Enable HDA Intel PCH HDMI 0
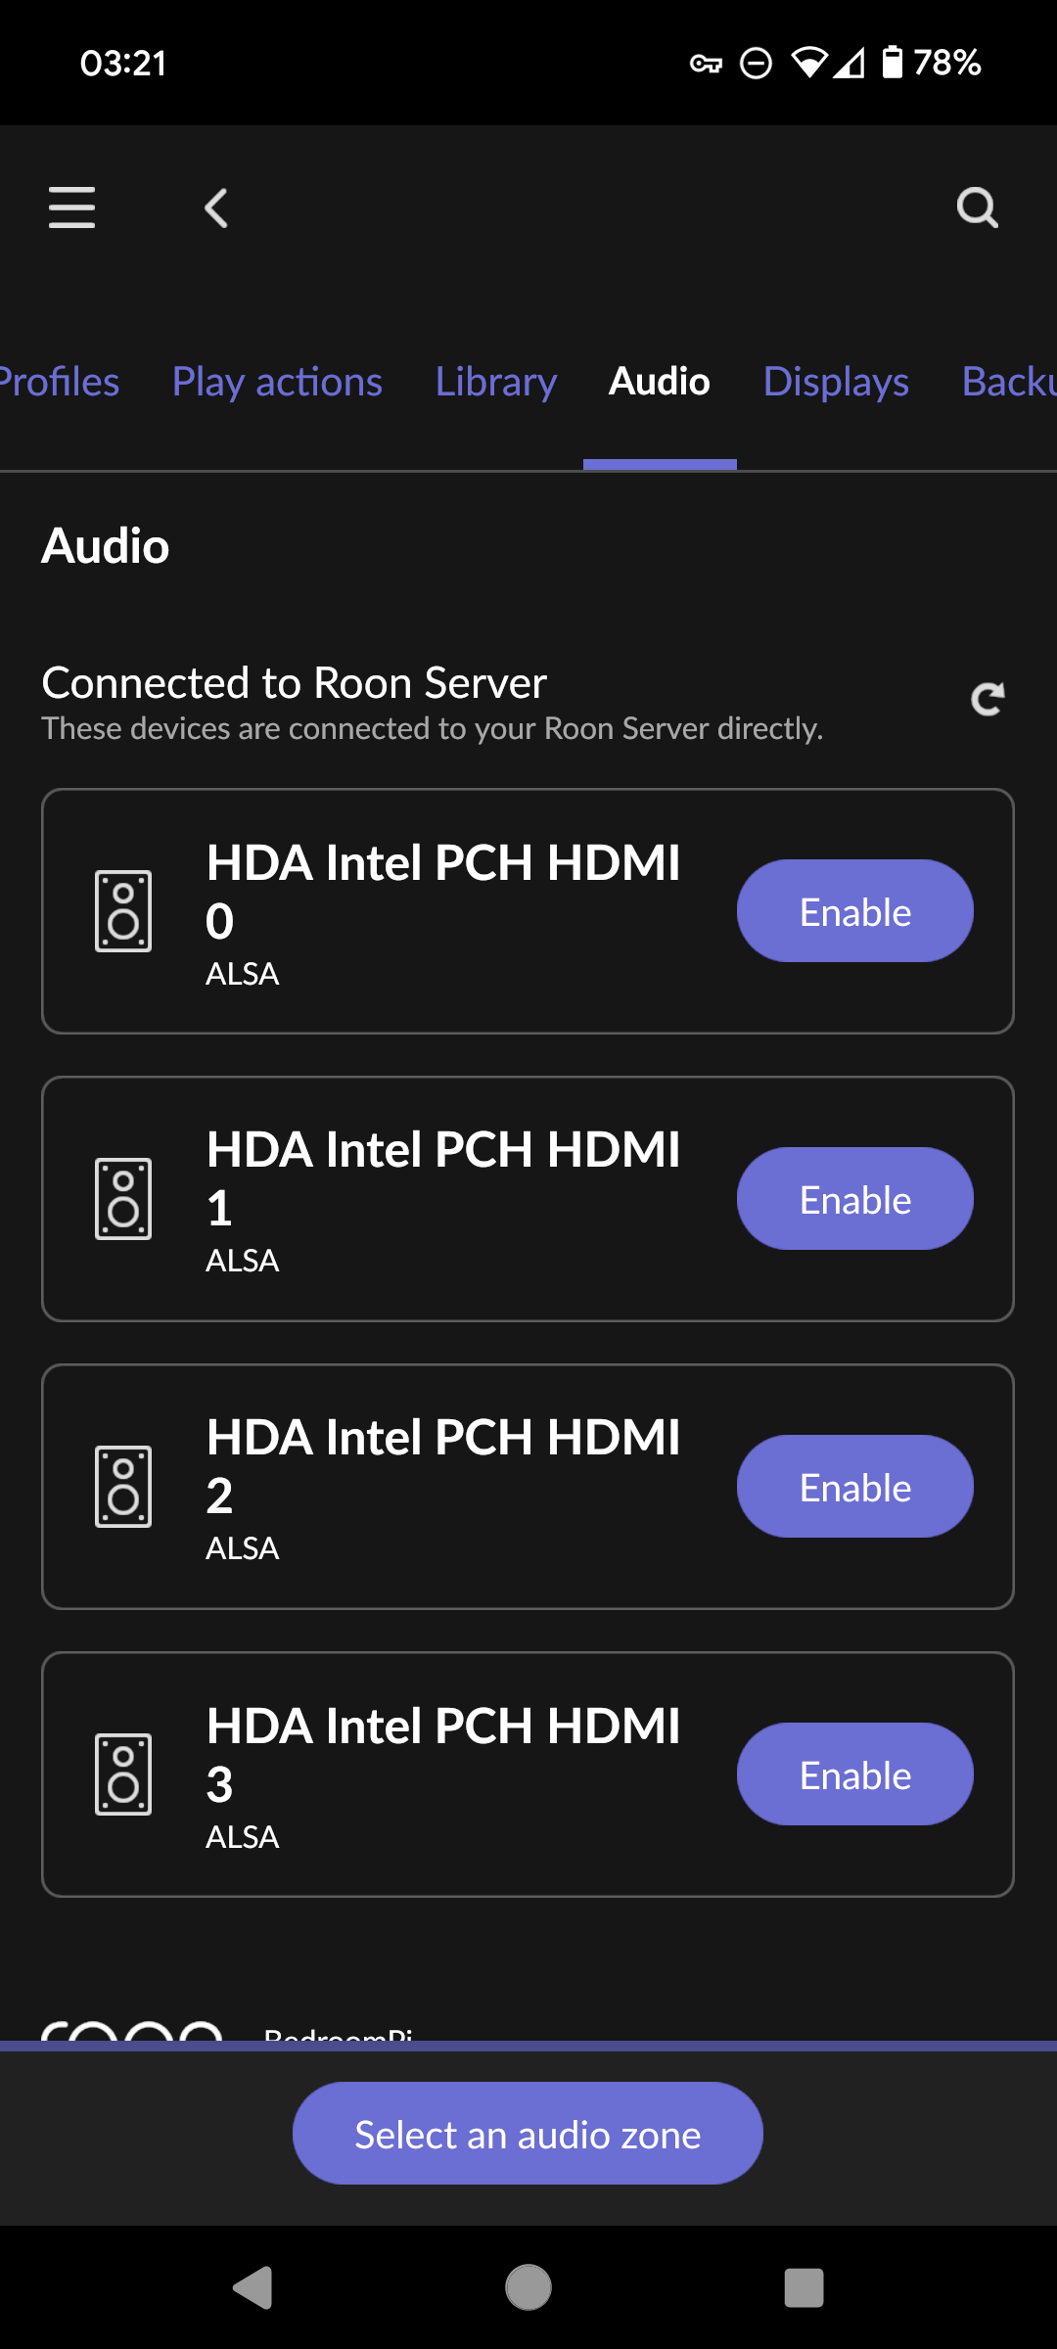Viewport: 1057px width, 2349px height. tap(854, 911)
